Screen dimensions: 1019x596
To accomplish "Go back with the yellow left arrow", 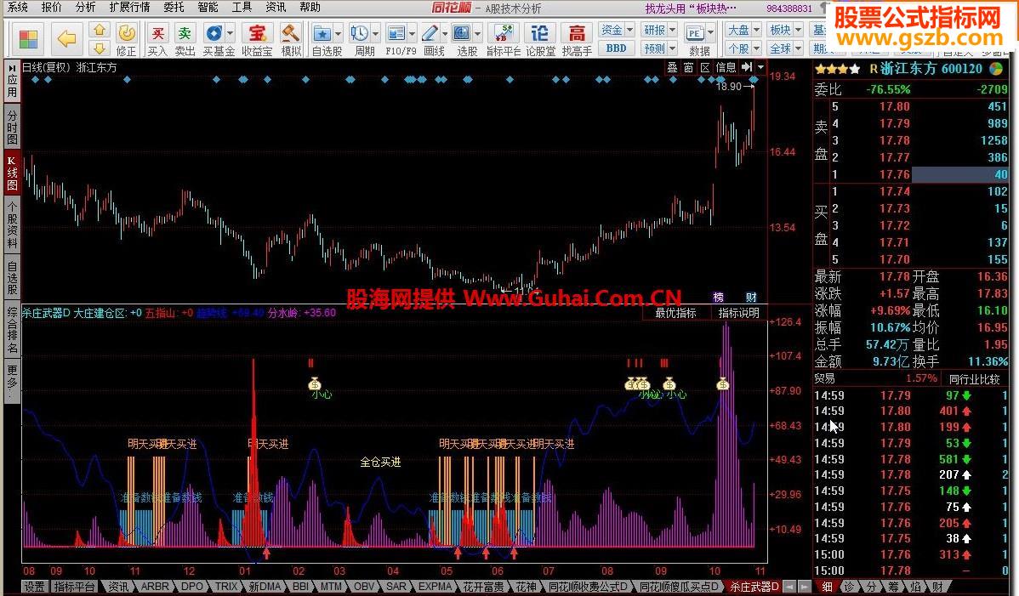I will point(67,38).
